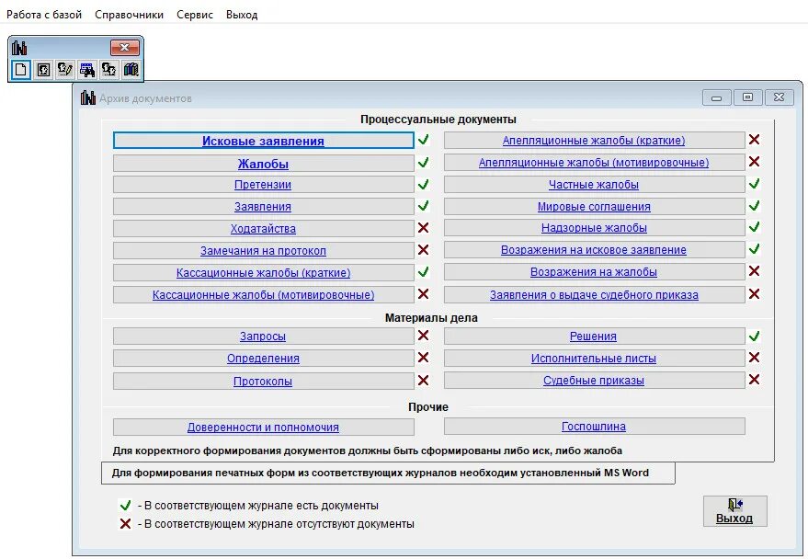
Task: Open Кассационные жалобы (мотивировочные)
Action: tap(263, 295)
